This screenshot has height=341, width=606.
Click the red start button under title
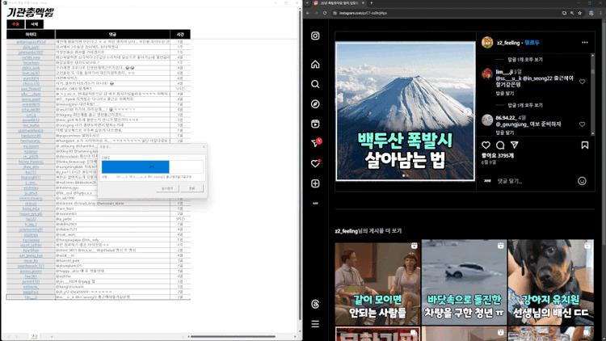pyautogui.click(x=15, y=24)
